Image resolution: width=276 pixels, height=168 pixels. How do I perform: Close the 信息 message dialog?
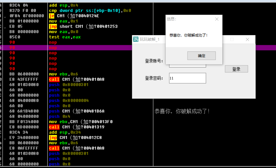[x=217, y=19]
